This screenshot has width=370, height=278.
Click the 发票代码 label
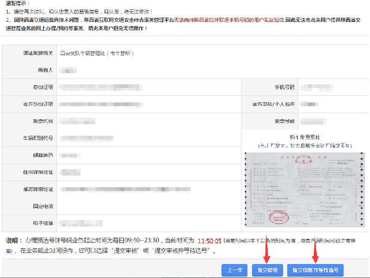[43, 121]
